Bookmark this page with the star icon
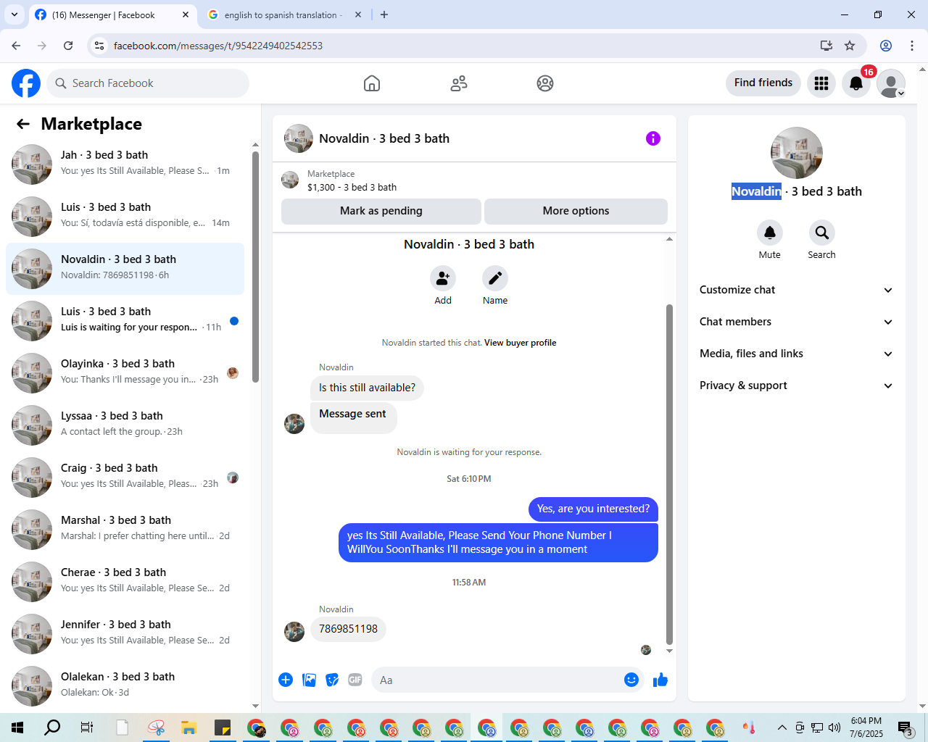The width and height of the screenshot is (928, 742). click(x=850, y=46)
